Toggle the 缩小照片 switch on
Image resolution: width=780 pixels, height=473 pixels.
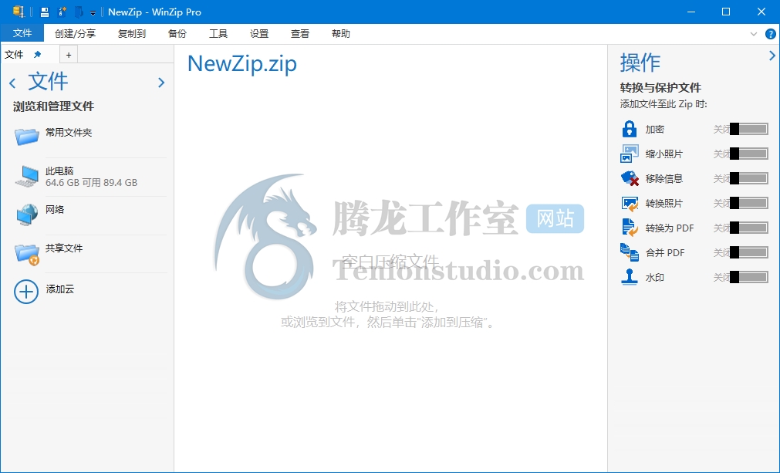pyautogui.click(x=748, y=154)
